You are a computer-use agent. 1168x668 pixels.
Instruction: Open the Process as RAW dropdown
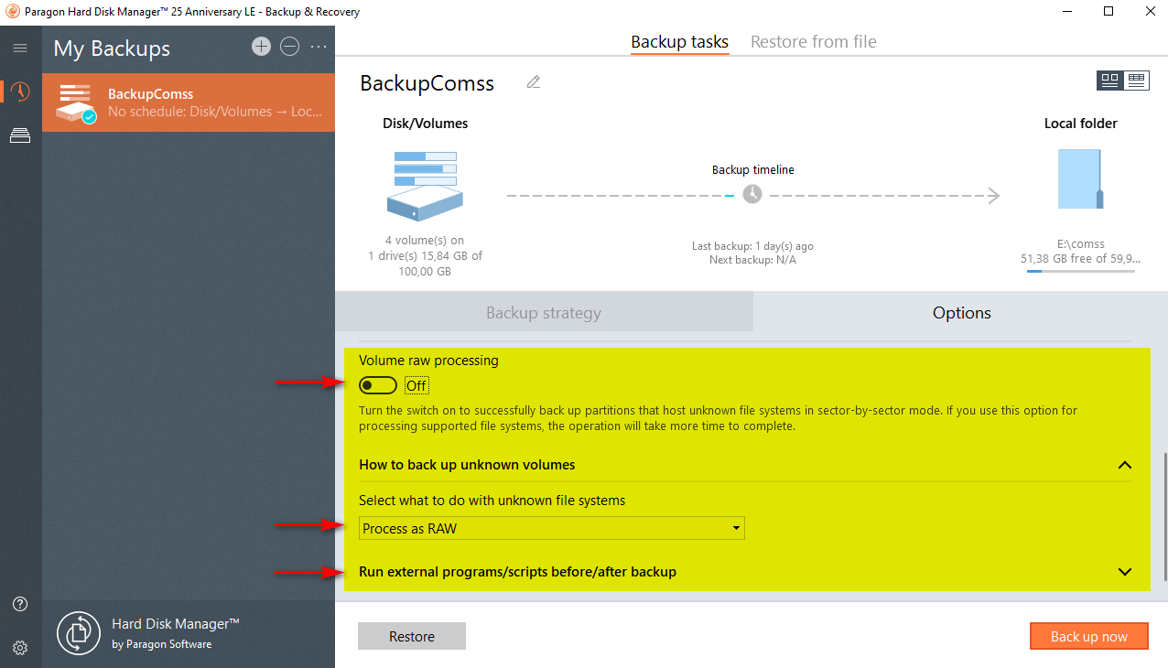point(551,528)
